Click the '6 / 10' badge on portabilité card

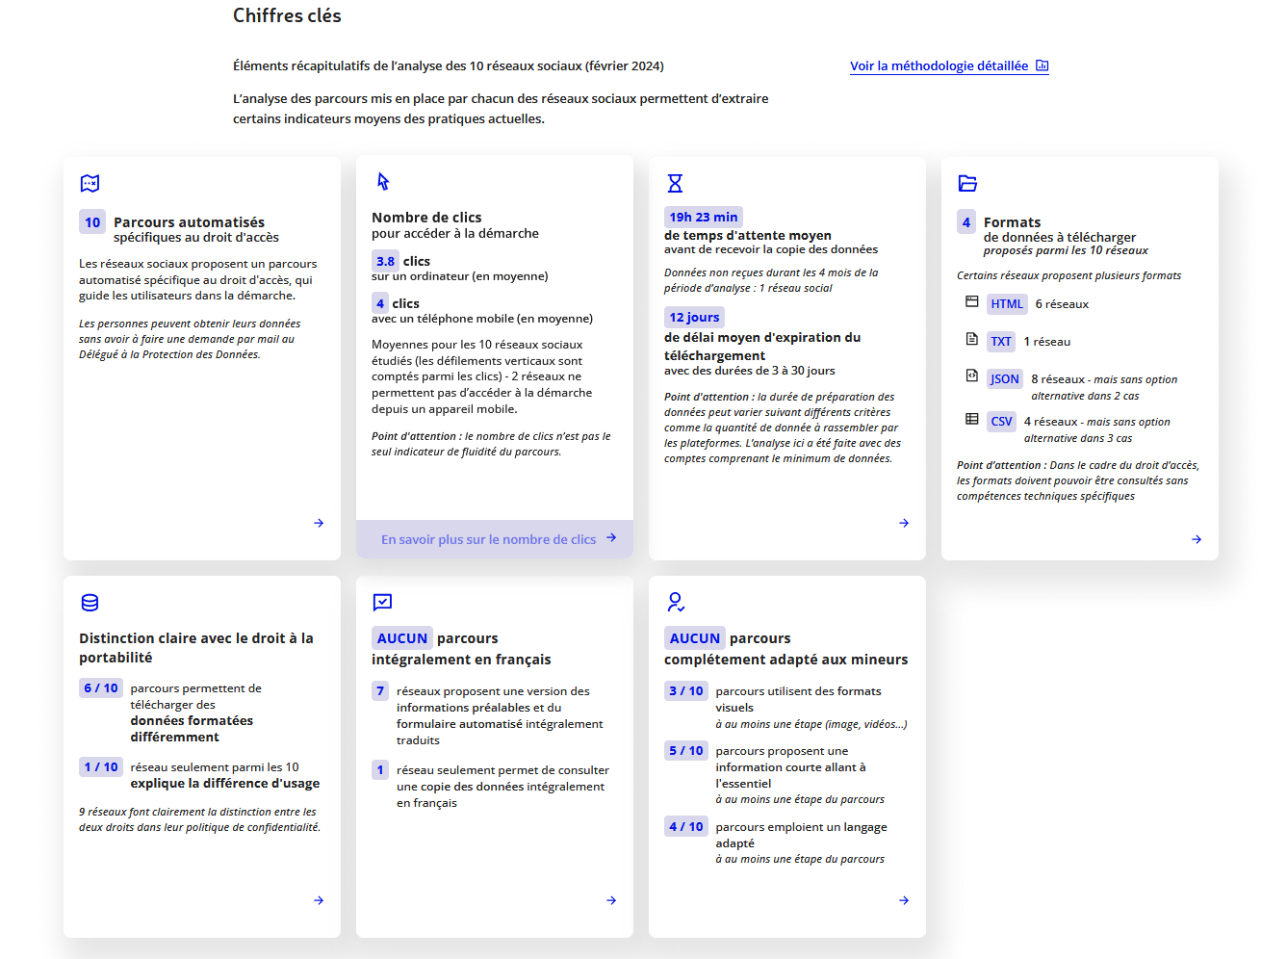101,687
